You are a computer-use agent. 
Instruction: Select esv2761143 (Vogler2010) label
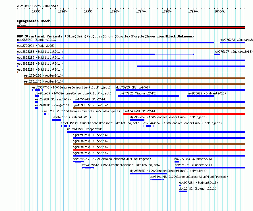43,81
